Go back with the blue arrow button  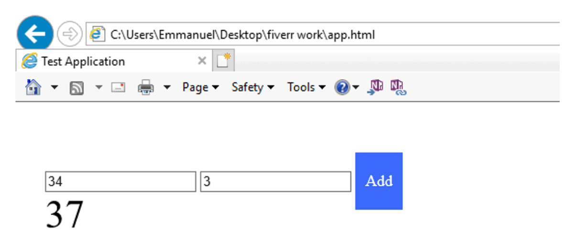[35, 34]
